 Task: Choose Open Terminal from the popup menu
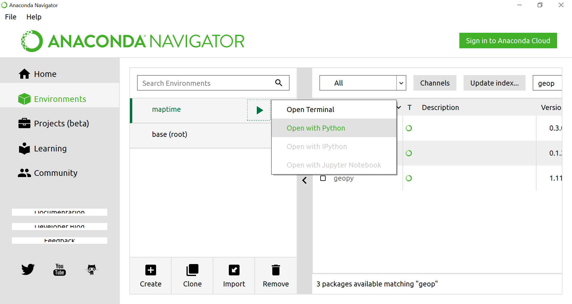pos(334,110)
